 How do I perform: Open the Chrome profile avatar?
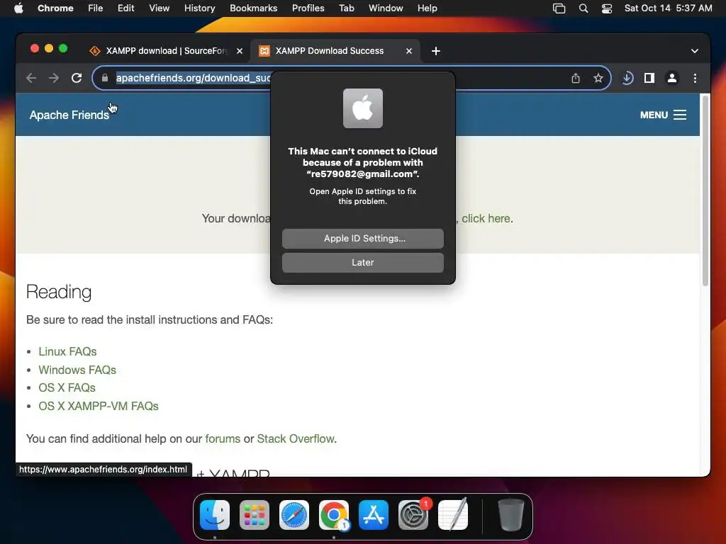tap(672, 78)
